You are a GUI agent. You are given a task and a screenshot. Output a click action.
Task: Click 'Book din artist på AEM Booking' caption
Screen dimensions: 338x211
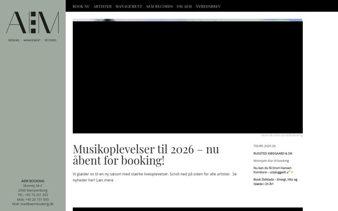click(282, 135)
